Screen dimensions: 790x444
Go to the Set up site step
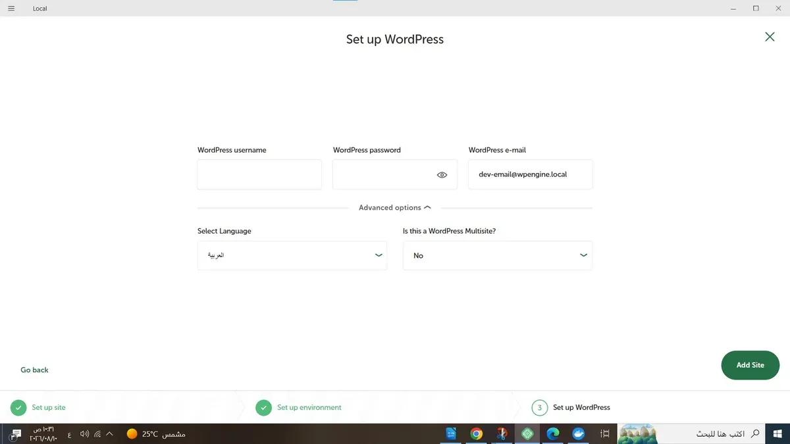38,408
